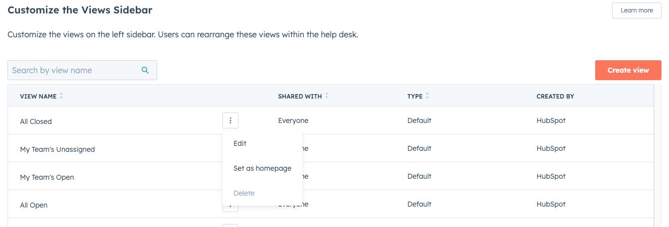Click HubSpot in My Team's Unassigned row
The image size is (669, 227).
point(551,148)
